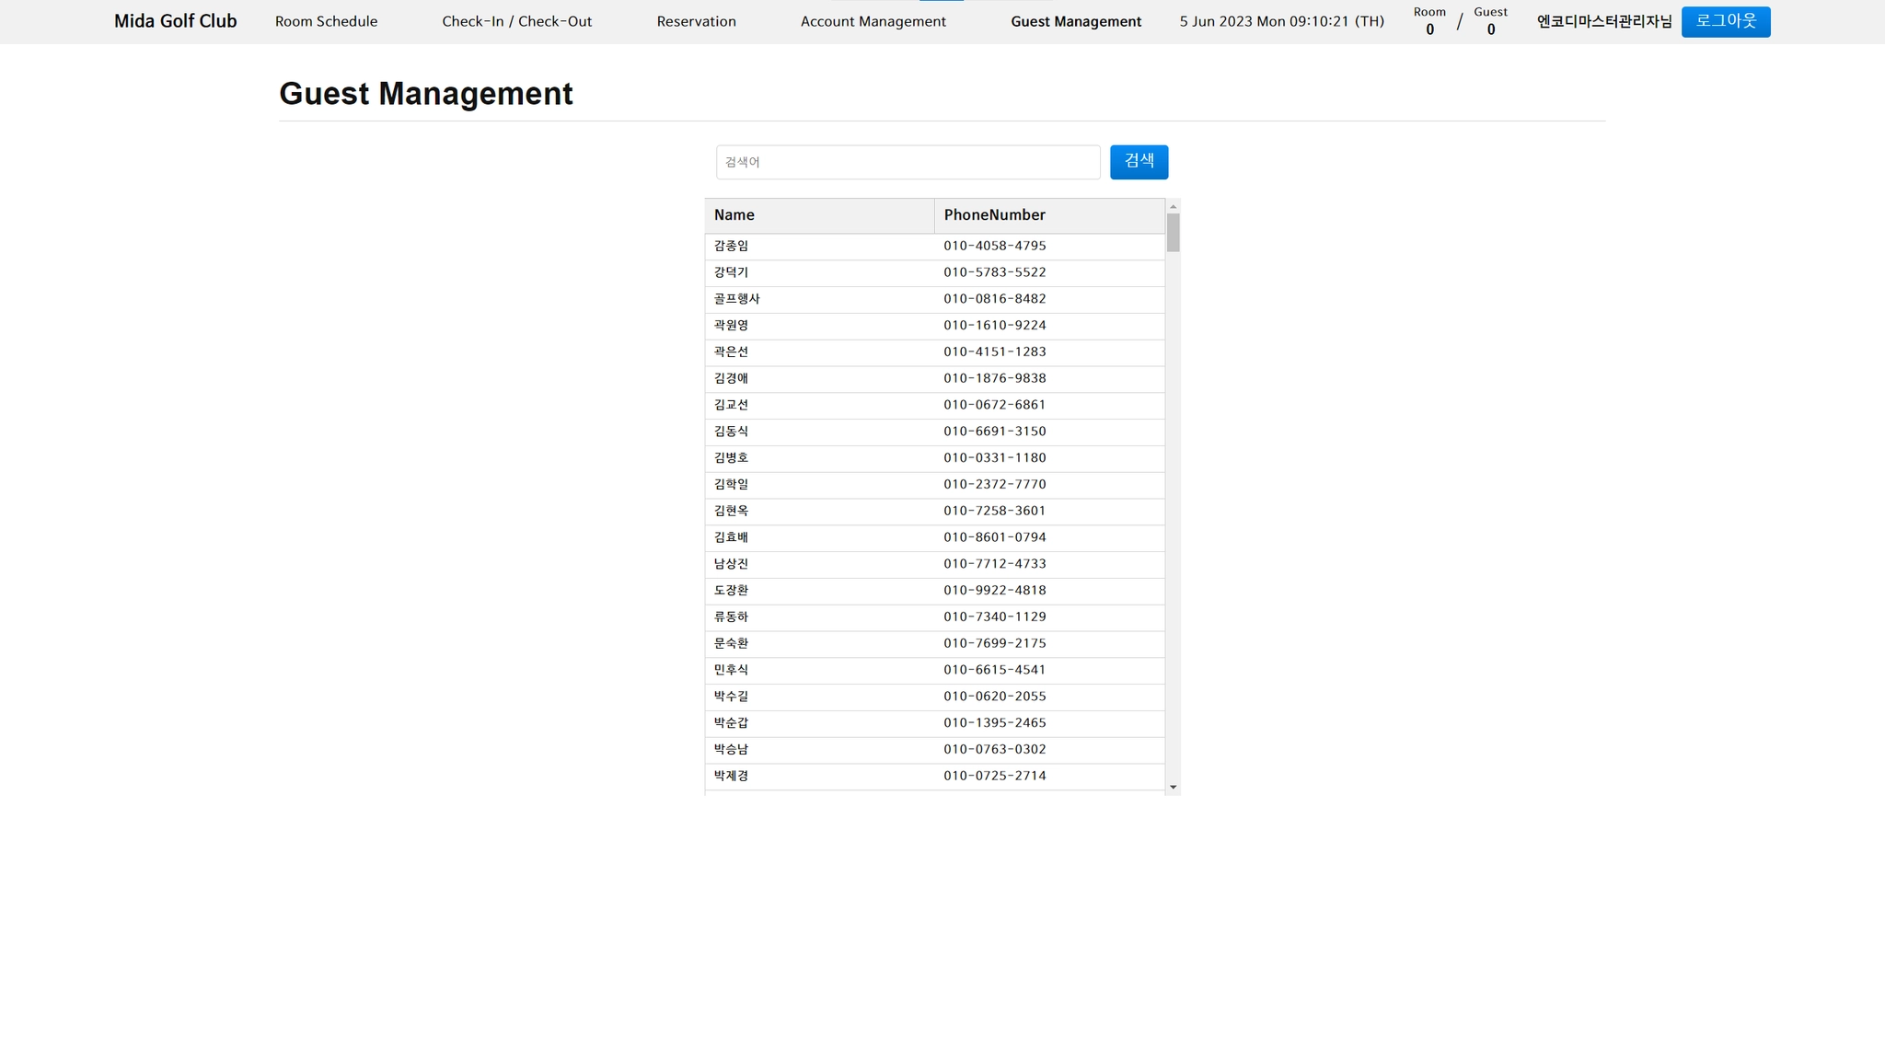This screenshot has height=1060, width=1885.
Task: Click the admin username 엔코디마스터관리자님
Action: [1603, 21]
